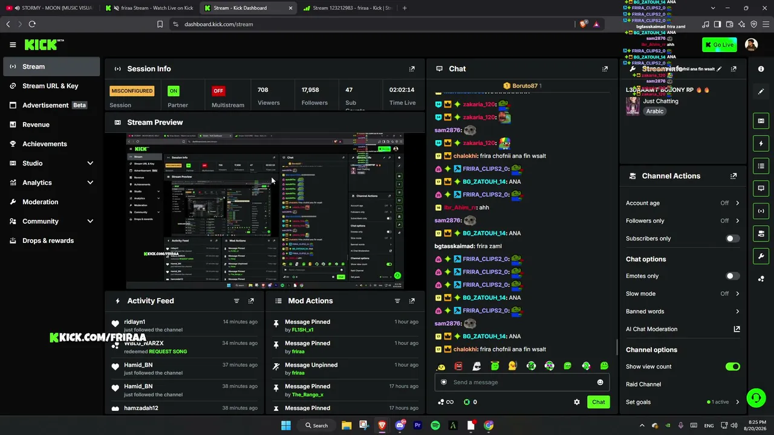Click the green Go Live button

720,45
